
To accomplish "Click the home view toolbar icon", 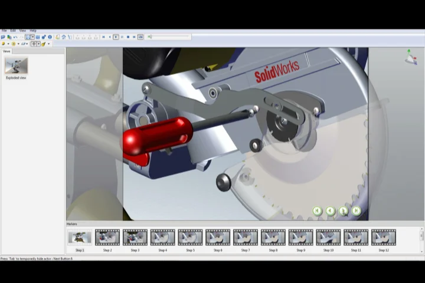I will coord(64,37).
